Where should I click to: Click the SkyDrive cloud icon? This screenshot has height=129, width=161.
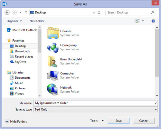tap(12, 62)
